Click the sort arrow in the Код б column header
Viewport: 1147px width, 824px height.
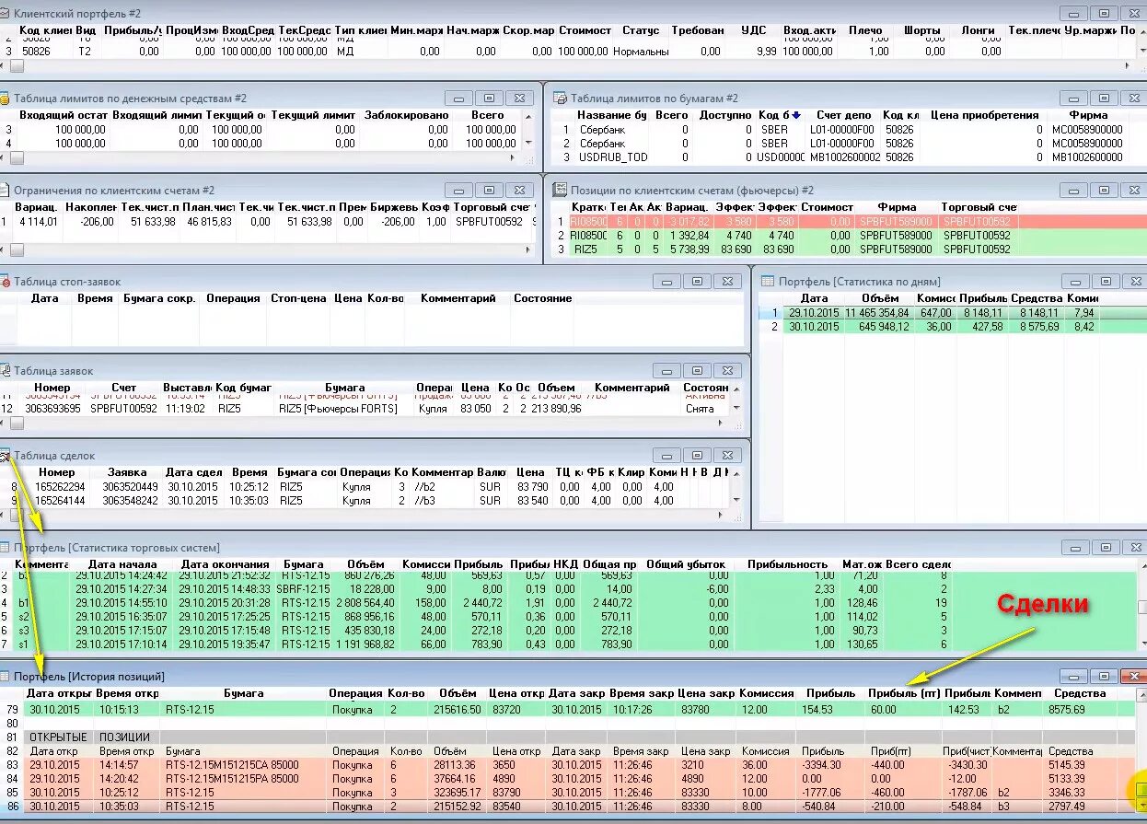796,115
